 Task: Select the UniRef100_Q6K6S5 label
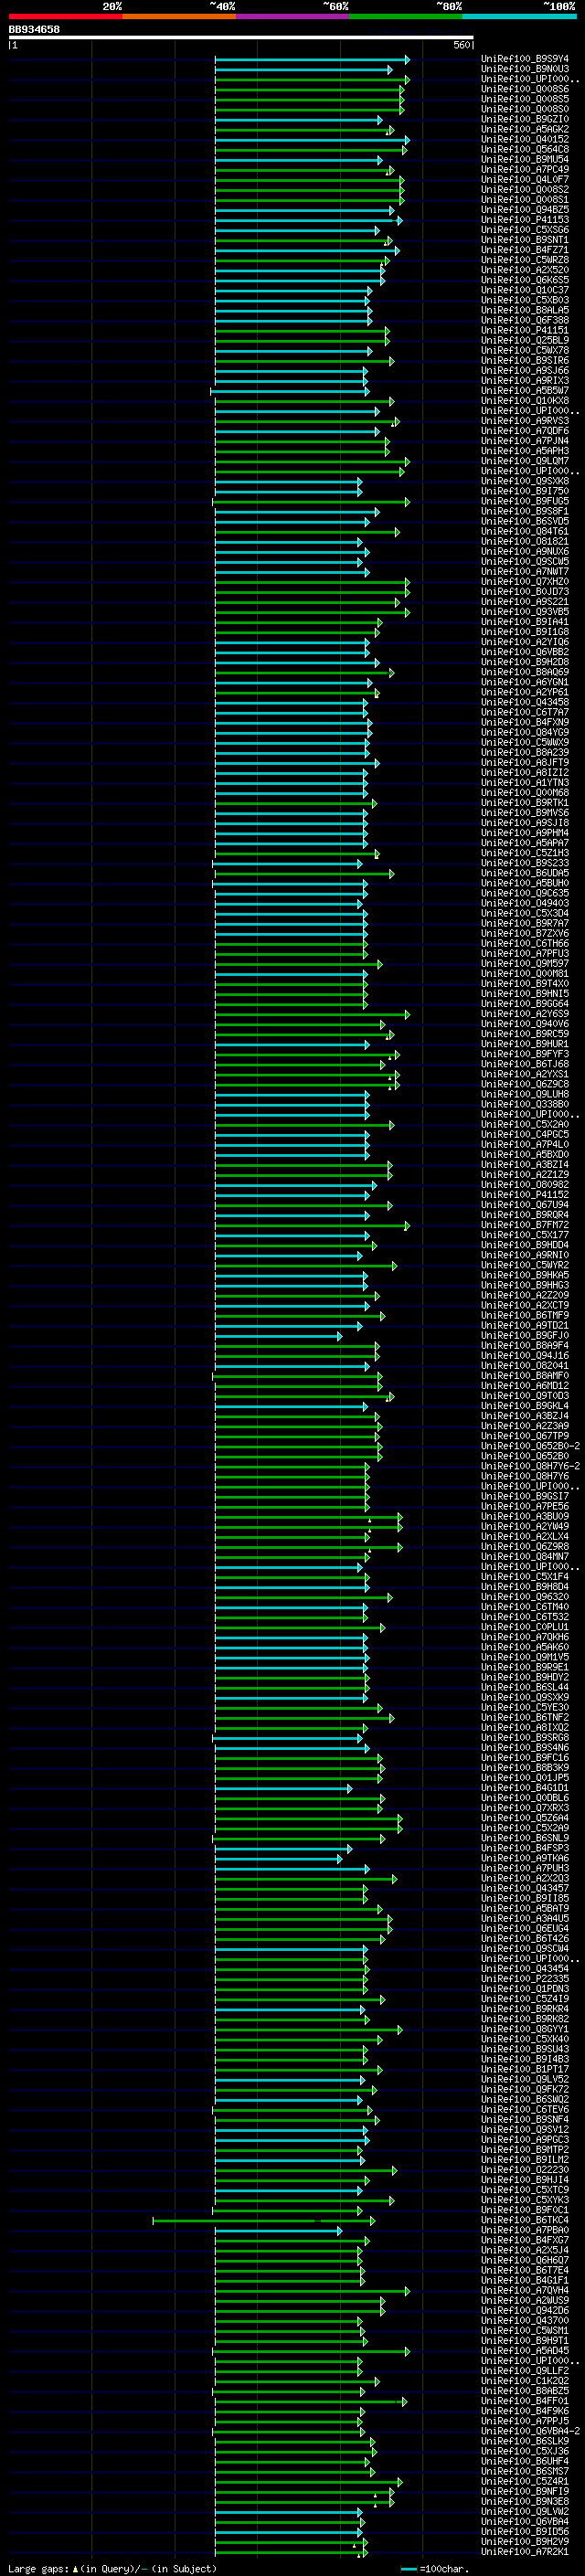[x=525, y=280]
